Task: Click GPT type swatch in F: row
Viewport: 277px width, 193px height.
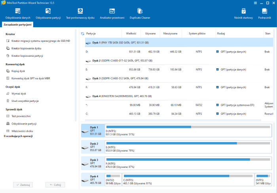Action: point(218,87)
